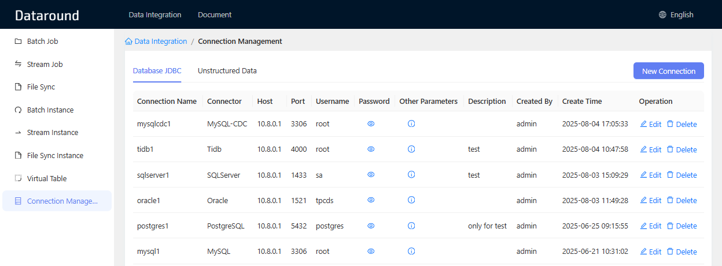This screenshot has width=722, height=266.
Task: Click the File Sync document icon
Action: point(18,87)
